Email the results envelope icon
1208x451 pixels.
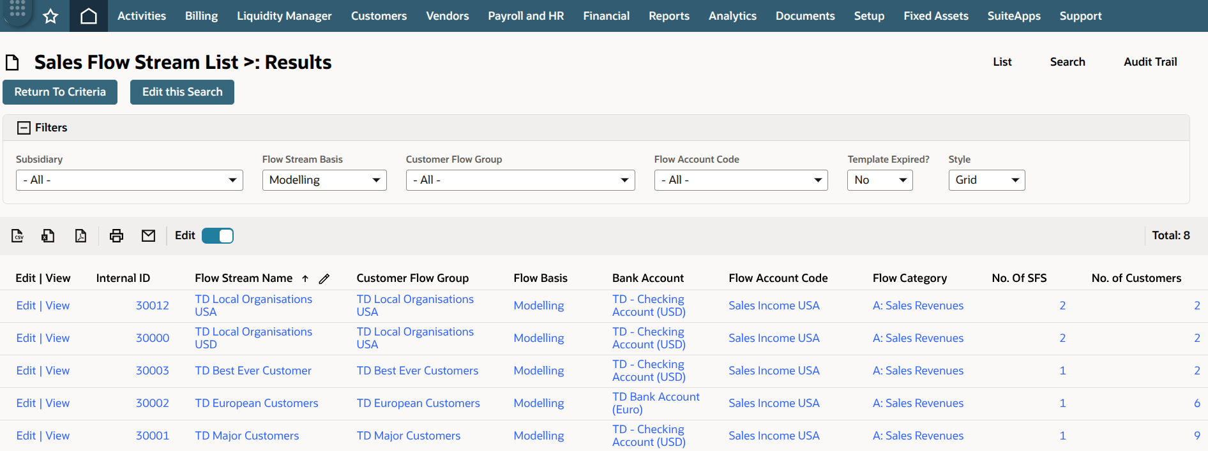pos(148,236)
